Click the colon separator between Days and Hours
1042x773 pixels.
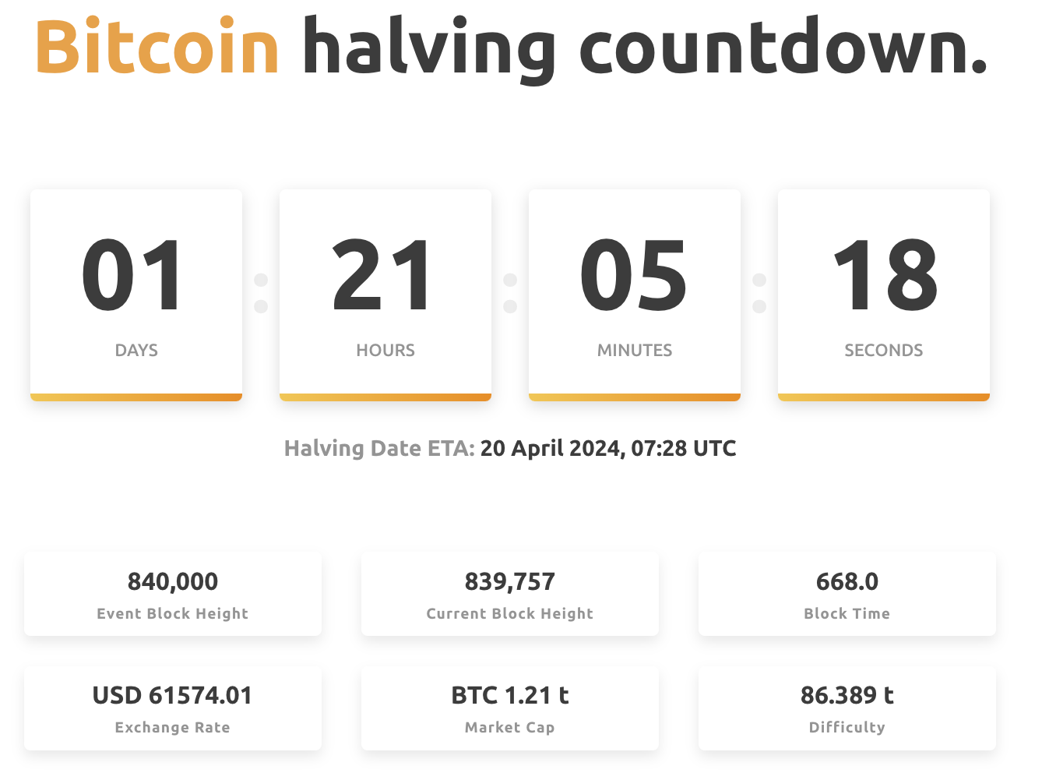261,293
